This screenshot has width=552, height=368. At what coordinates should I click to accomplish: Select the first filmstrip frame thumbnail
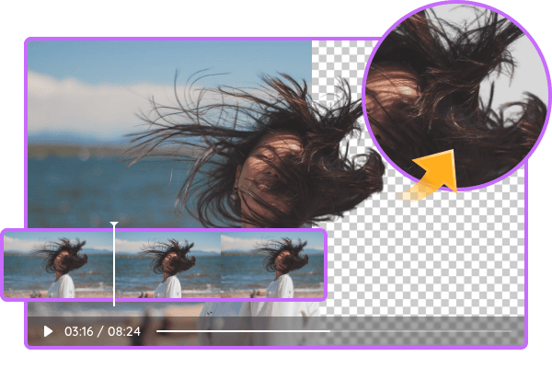tap(58, 264)
